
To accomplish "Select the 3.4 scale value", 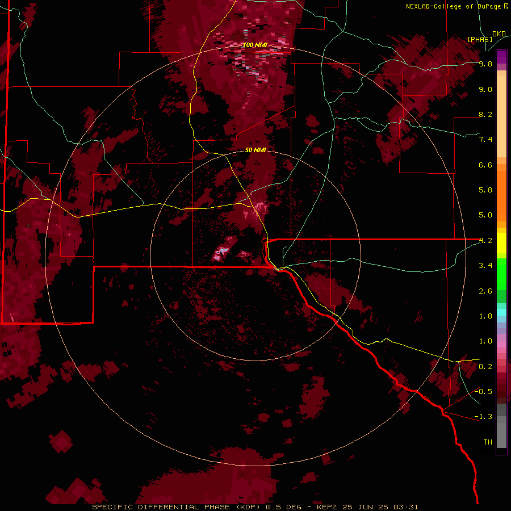I will 485,266.
